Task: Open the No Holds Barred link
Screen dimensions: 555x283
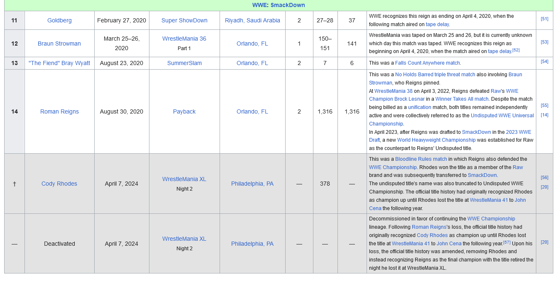Action: tap(414, 75)
